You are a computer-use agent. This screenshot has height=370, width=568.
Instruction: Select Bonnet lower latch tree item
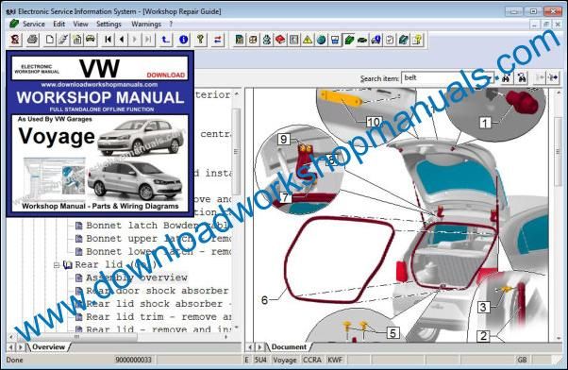[153, 251]
